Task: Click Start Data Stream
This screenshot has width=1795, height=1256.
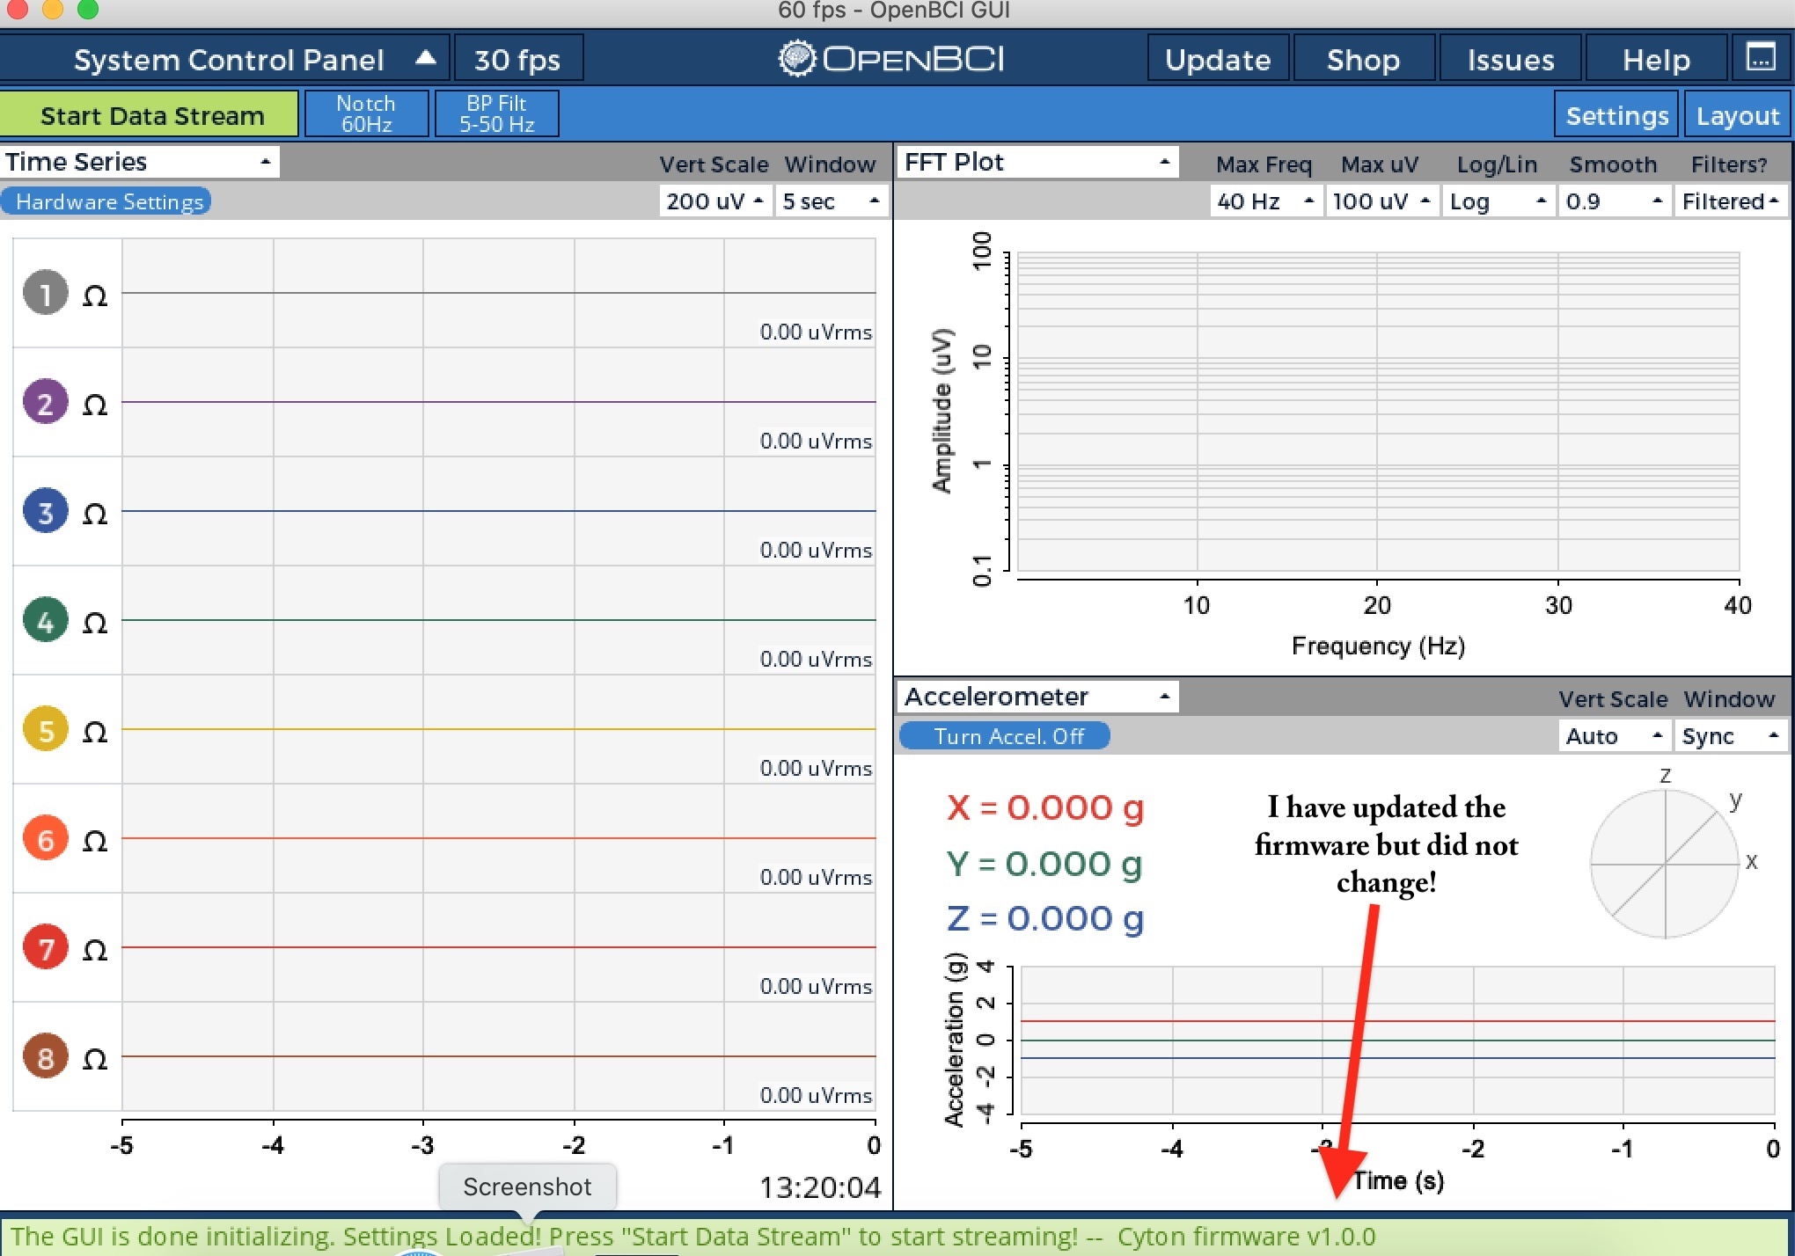Action: point(150,115)
